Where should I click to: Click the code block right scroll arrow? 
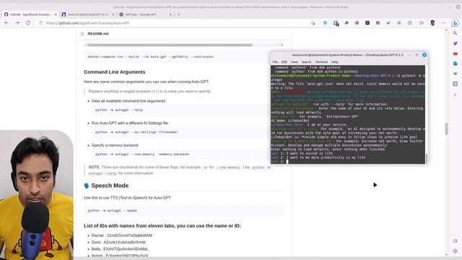[x=282, y=45]
